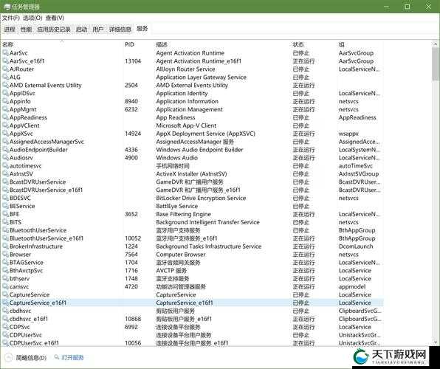Image resolution: width=440 pixels, height=369 pixels.
Task: Select the CaptureService_e16f1 row name
Action: click(38, 303)
